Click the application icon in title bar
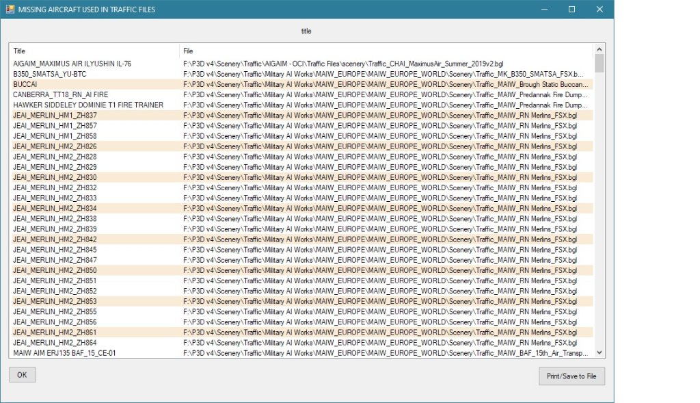Image resolution: width=700 pixels, height=403 pixels. [x=10, y=9]
